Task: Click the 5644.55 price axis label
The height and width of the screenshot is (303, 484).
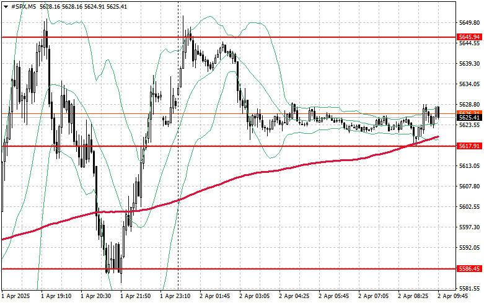Action: pyautogui.click(x=469, y=43)
